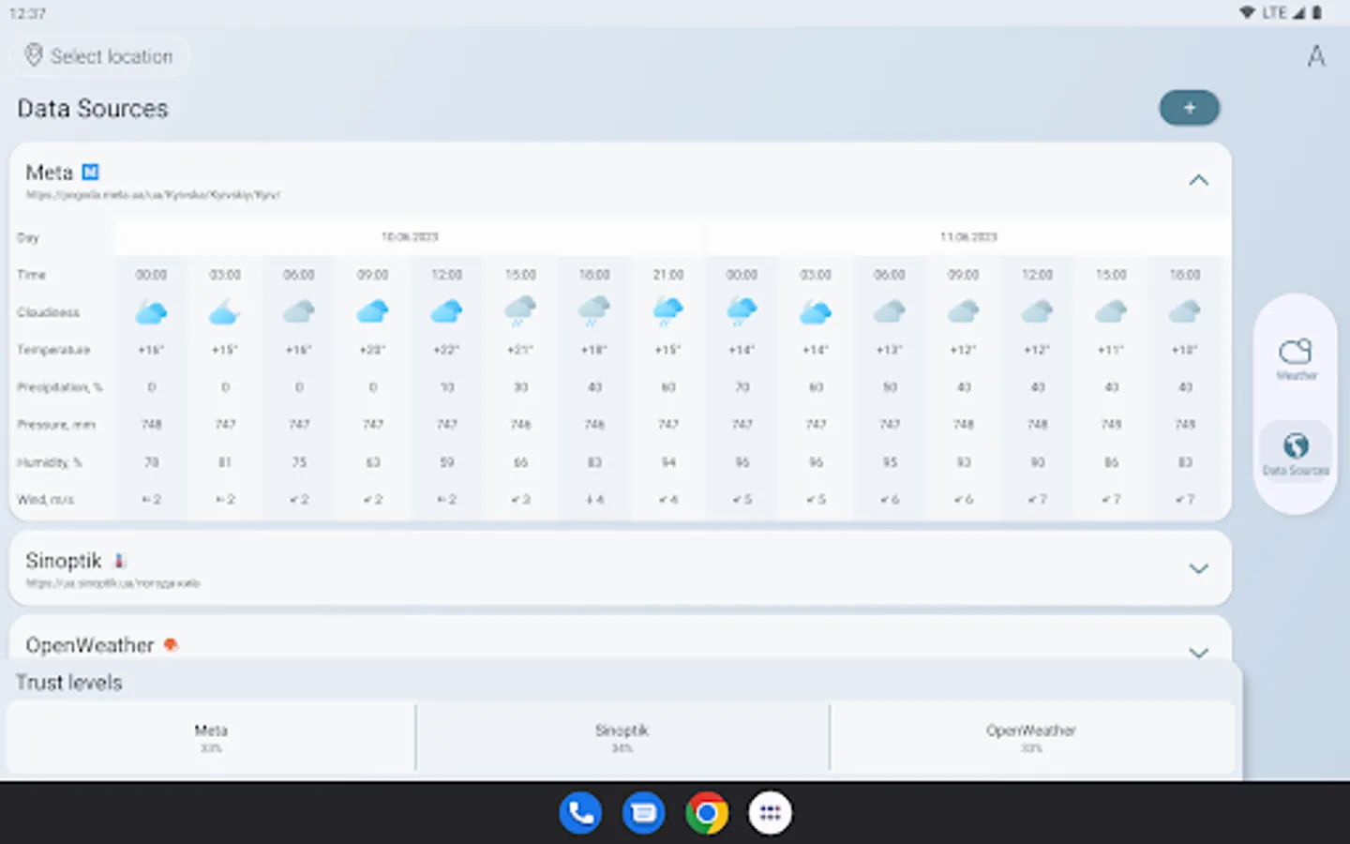Click the rain cloud icon for 00:00 on 11.06.2023
The image size is (1350, 844).
(742, 311)
